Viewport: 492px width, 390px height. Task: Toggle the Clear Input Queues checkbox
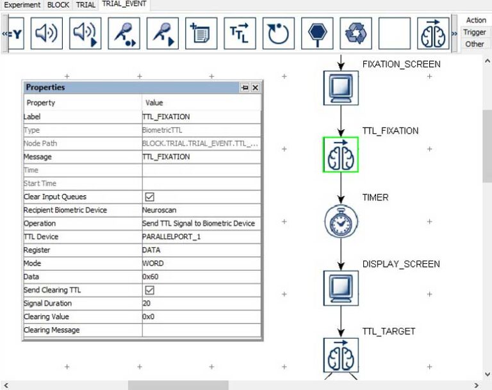tap(150, 197)
